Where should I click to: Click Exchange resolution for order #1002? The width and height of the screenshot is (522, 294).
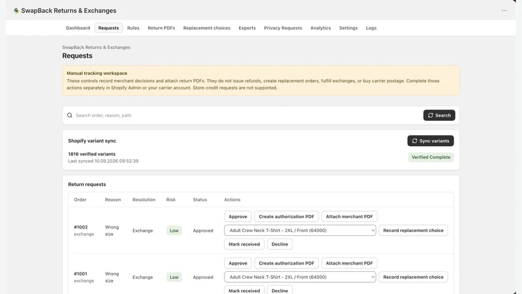142,231
